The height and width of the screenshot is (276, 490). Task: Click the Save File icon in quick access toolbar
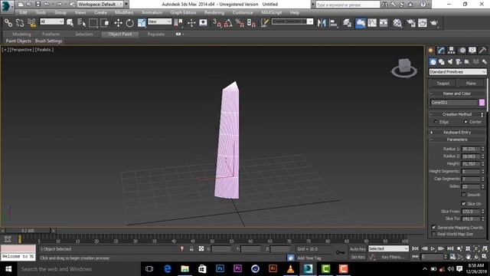(x=38, y=5)
